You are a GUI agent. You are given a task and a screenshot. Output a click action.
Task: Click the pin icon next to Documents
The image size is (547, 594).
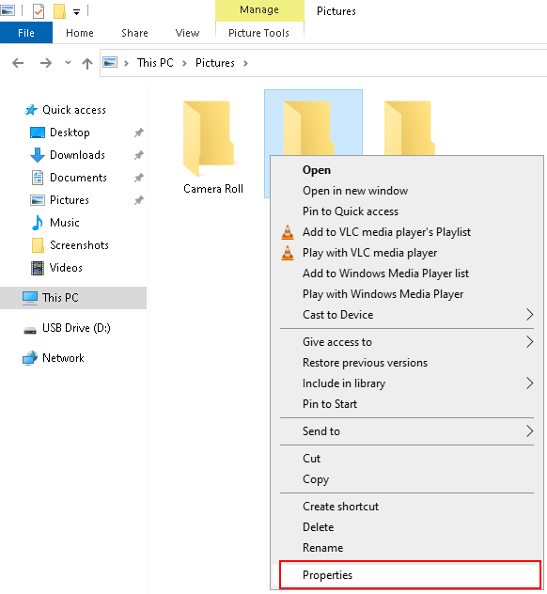(139, 178)
